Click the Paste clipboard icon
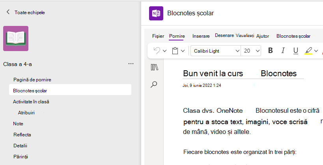The height and width of the screenshot is (165, 323). point(175,51)
